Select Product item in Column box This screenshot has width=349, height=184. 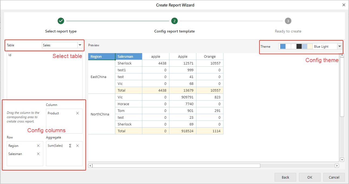pyautogui.click(x=53, y=113)
